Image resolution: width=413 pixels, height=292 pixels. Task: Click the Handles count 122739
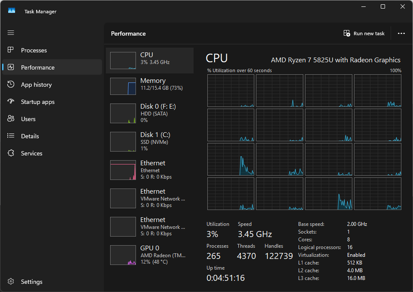click(279, 256)
